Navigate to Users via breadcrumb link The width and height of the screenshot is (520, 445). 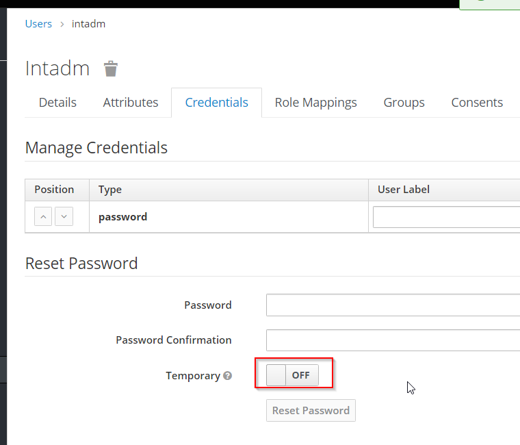click(38, 24)
